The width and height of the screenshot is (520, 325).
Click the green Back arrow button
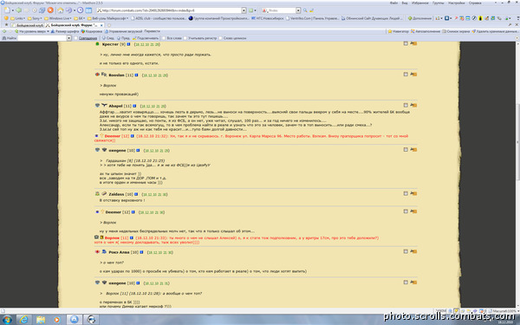(18, 10)
